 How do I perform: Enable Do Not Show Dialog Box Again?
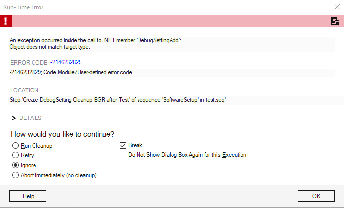[x=123, y=155]
